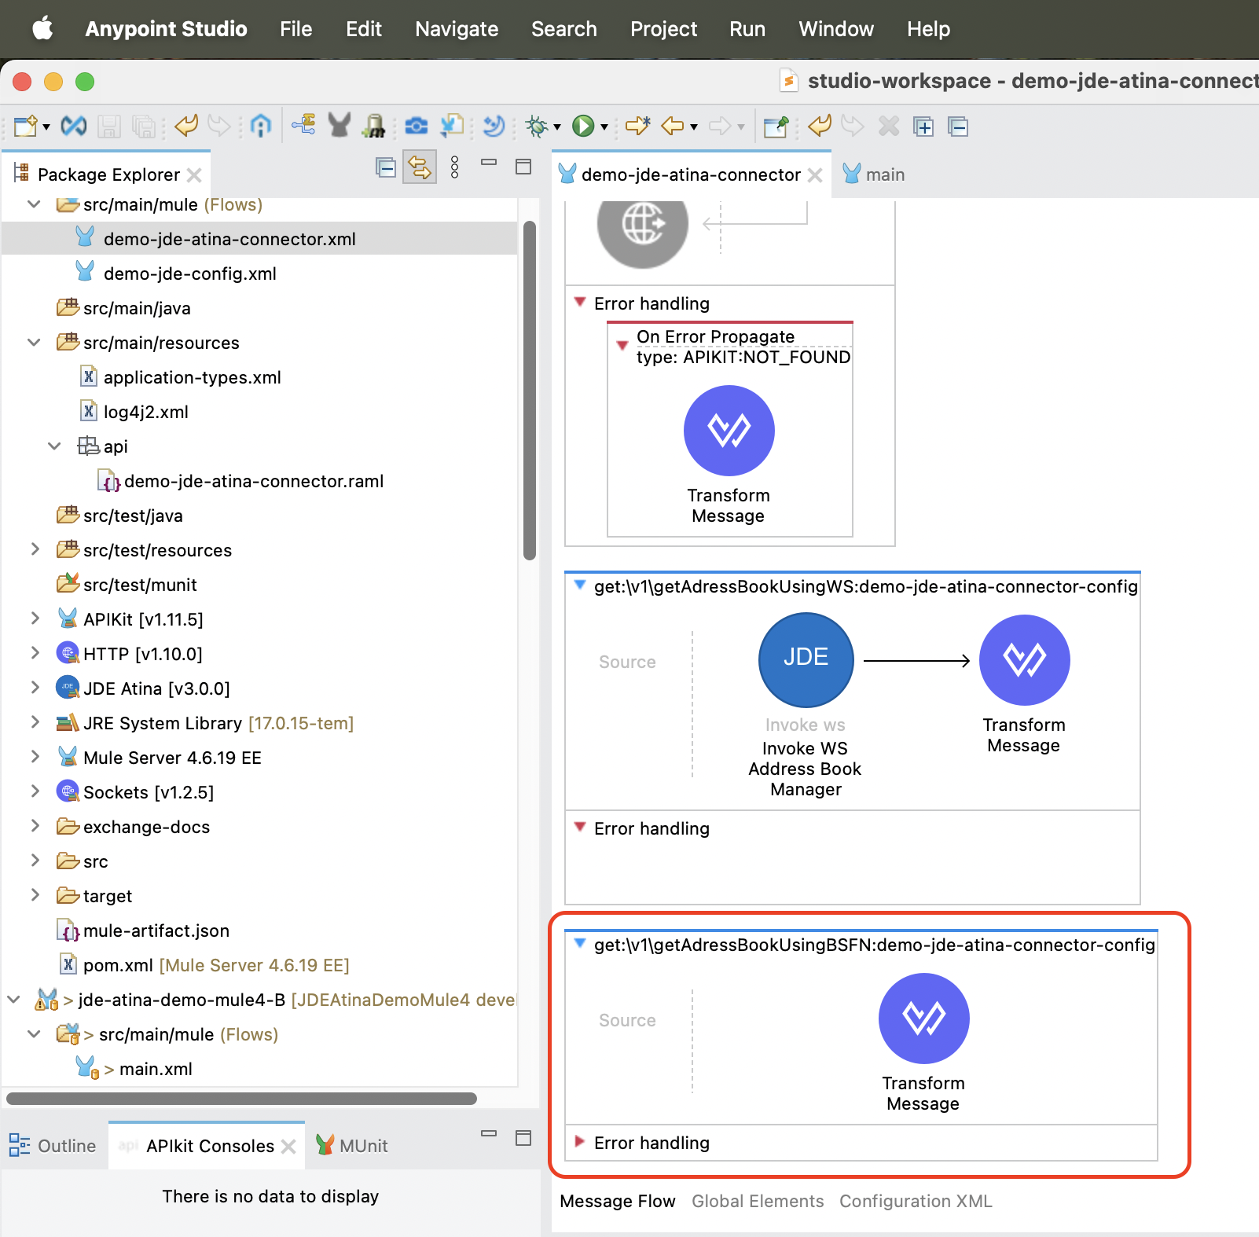Image resolution: width=1259 pixels, height=1237 pixels.
Task: Click the JDE Invoke WS connector icon
Action: (x=806, y=659)
